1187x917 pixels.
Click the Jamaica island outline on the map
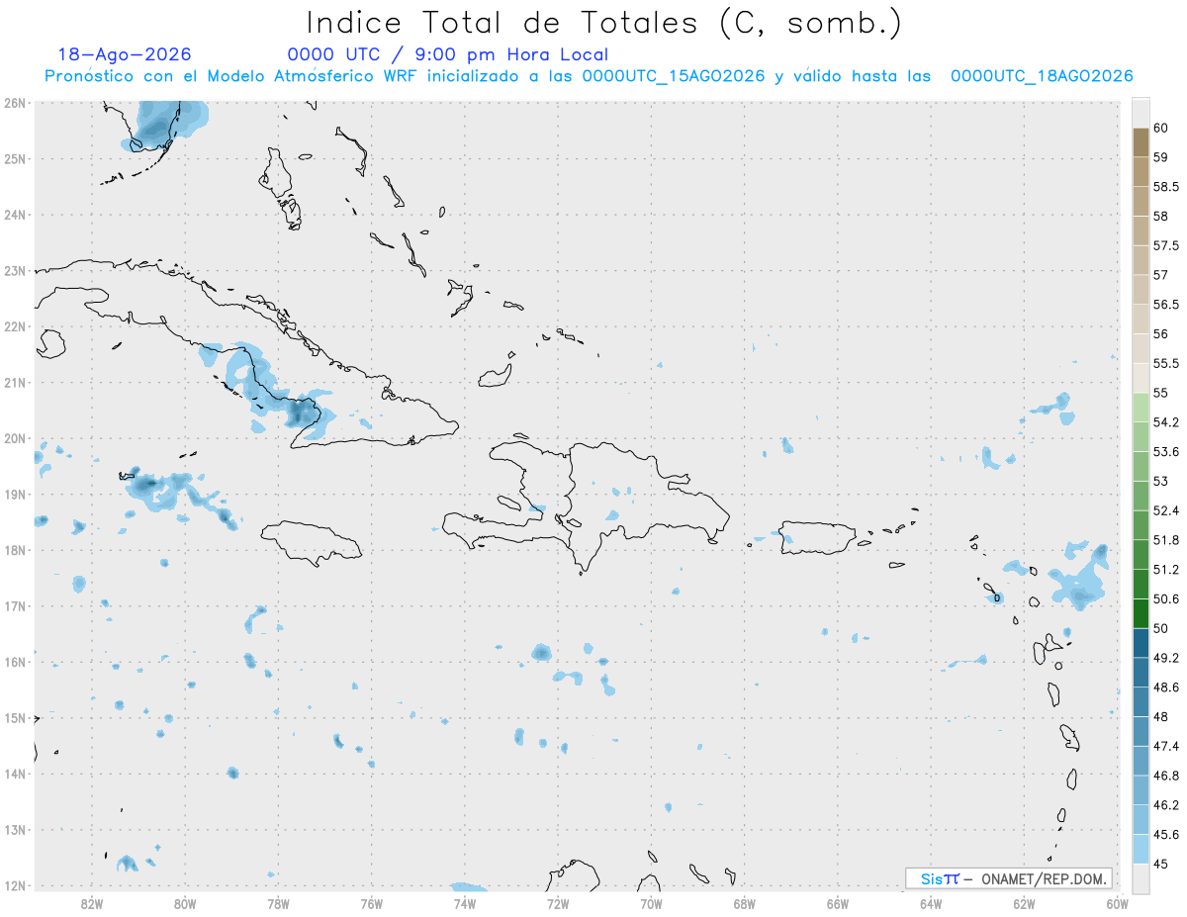(x=312, y=542)
